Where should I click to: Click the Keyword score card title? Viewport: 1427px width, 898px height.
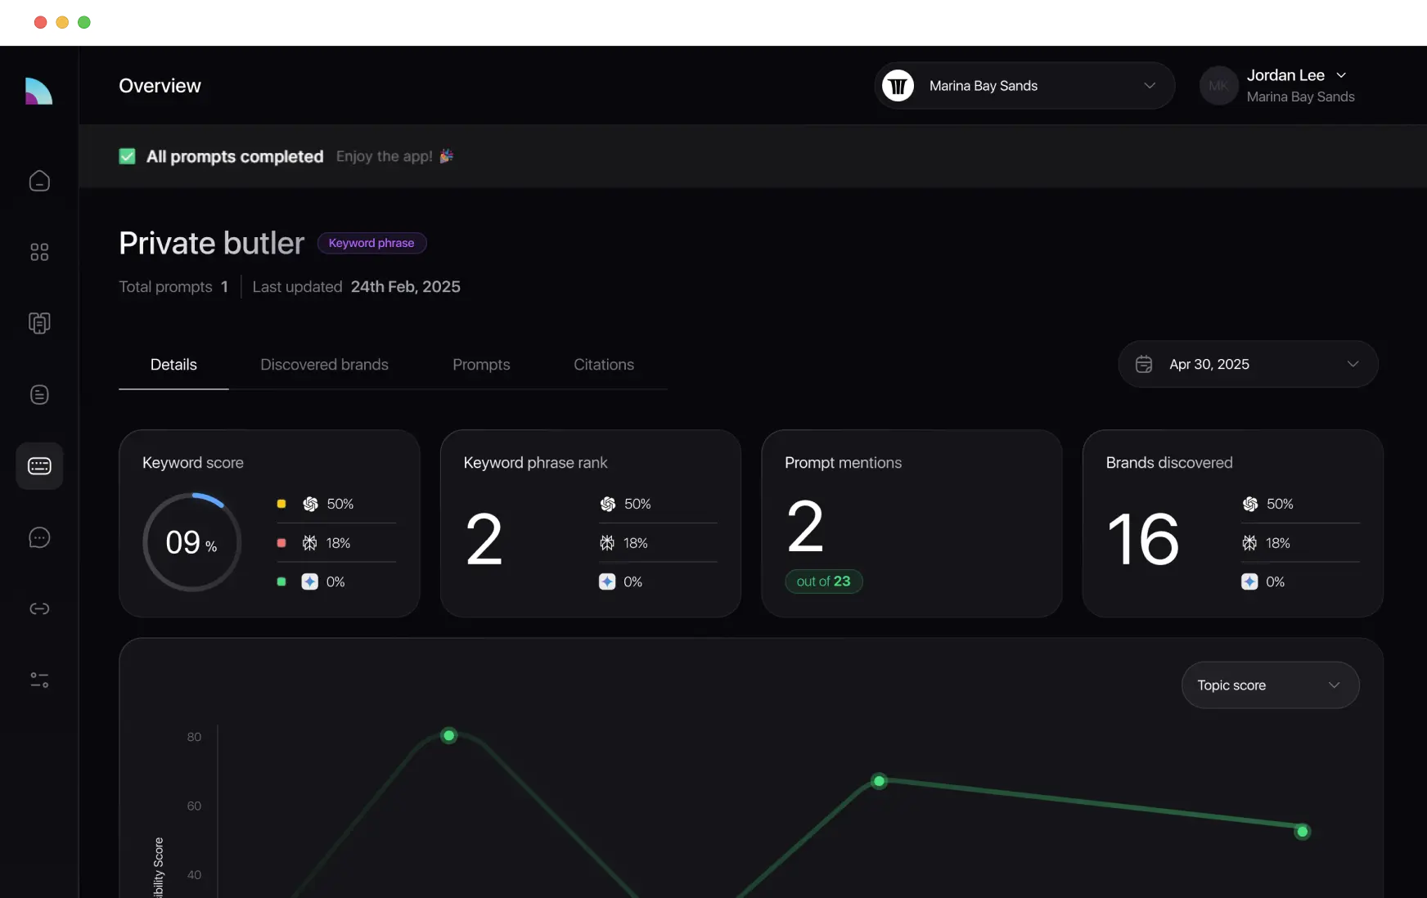(193, 463)
